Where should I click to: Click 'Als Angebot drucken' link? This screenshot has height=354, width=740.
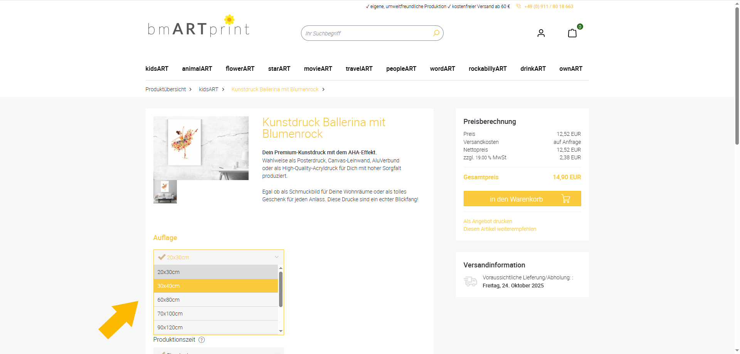pos(488,221)
